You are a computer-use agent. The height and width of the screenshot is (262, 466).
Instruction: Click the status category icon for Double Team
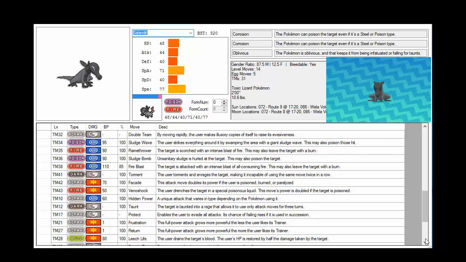(x=94, y=135)
